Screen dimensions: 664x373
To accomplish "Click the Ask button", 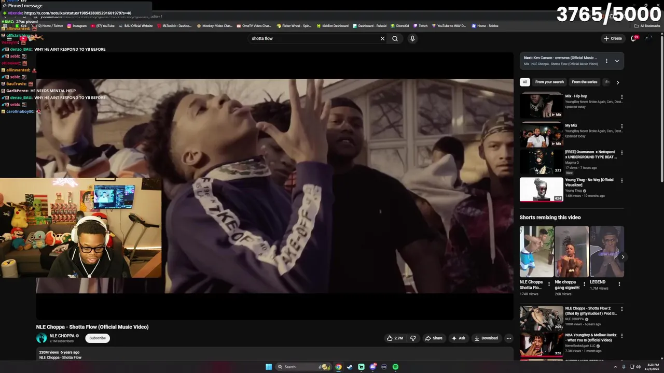I will coord(458,338).
